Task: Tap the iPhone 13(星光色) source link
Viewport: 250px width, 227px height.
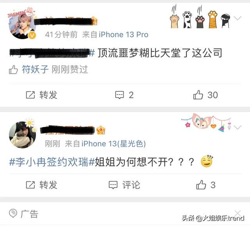Action: coord(114,144)
